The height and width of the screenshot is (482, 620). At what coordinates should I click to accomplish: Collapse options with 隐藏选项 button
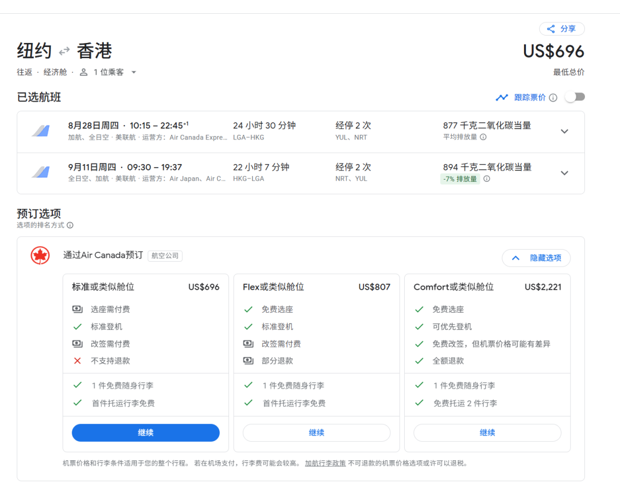pyautogui.click(x=536, y=258)
